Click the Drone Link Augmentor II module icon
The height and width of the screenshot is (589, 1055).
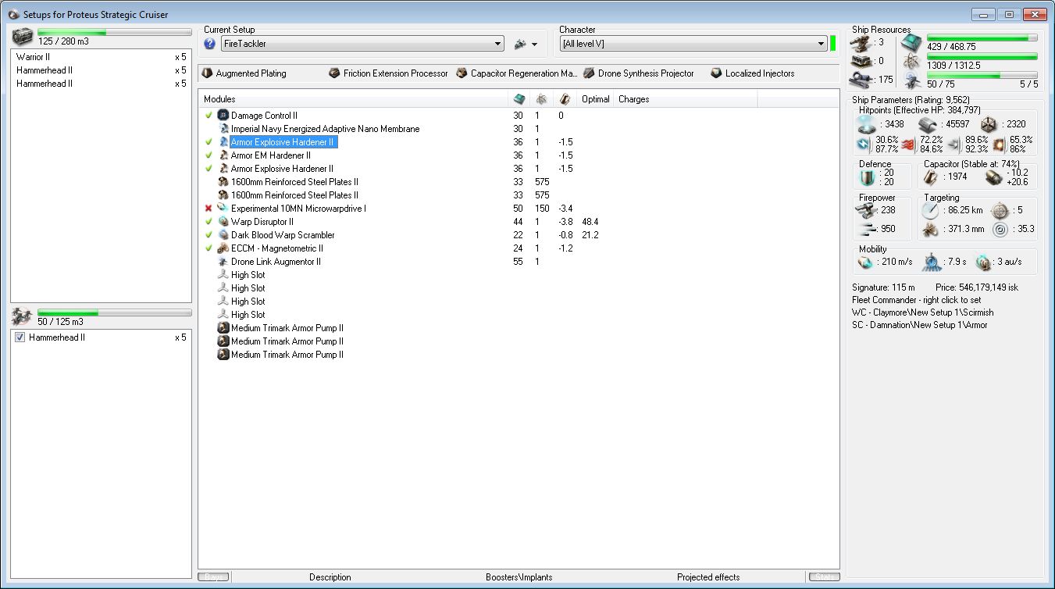[223, 262]
